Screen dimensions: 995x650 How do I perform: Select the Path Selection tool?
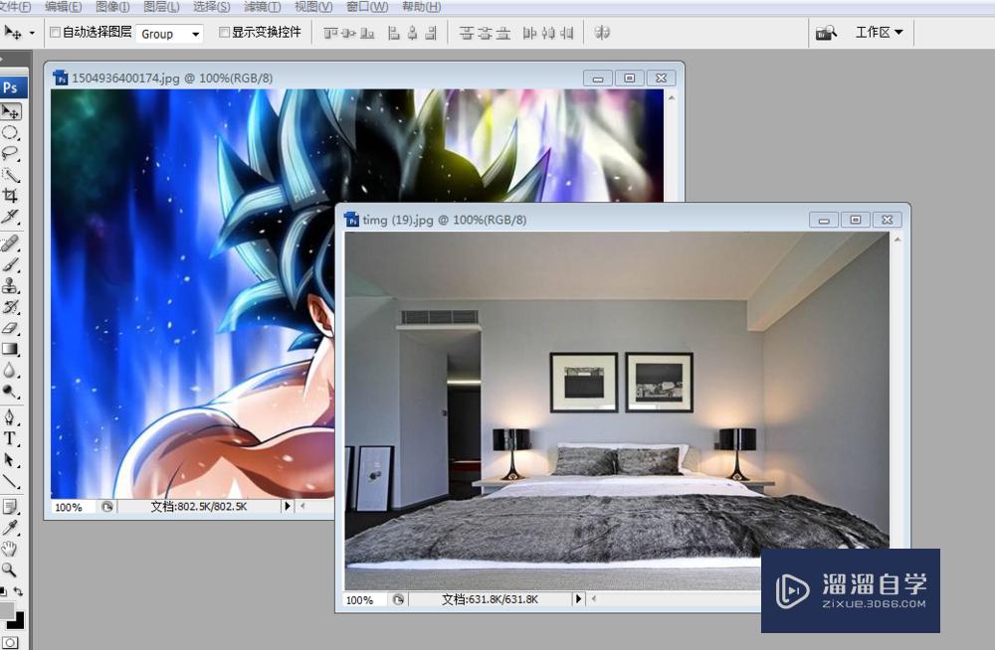coord(10,460)
